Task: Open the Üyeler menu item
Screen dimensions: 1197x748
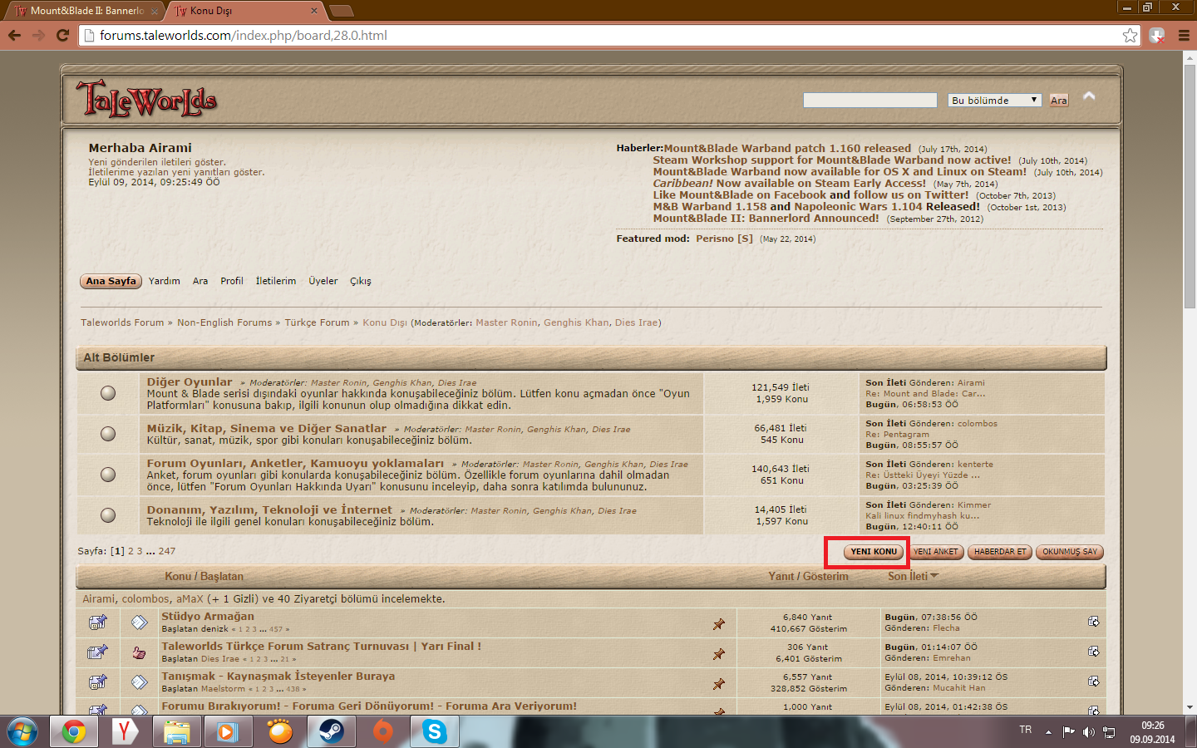Action: point(323,281)
